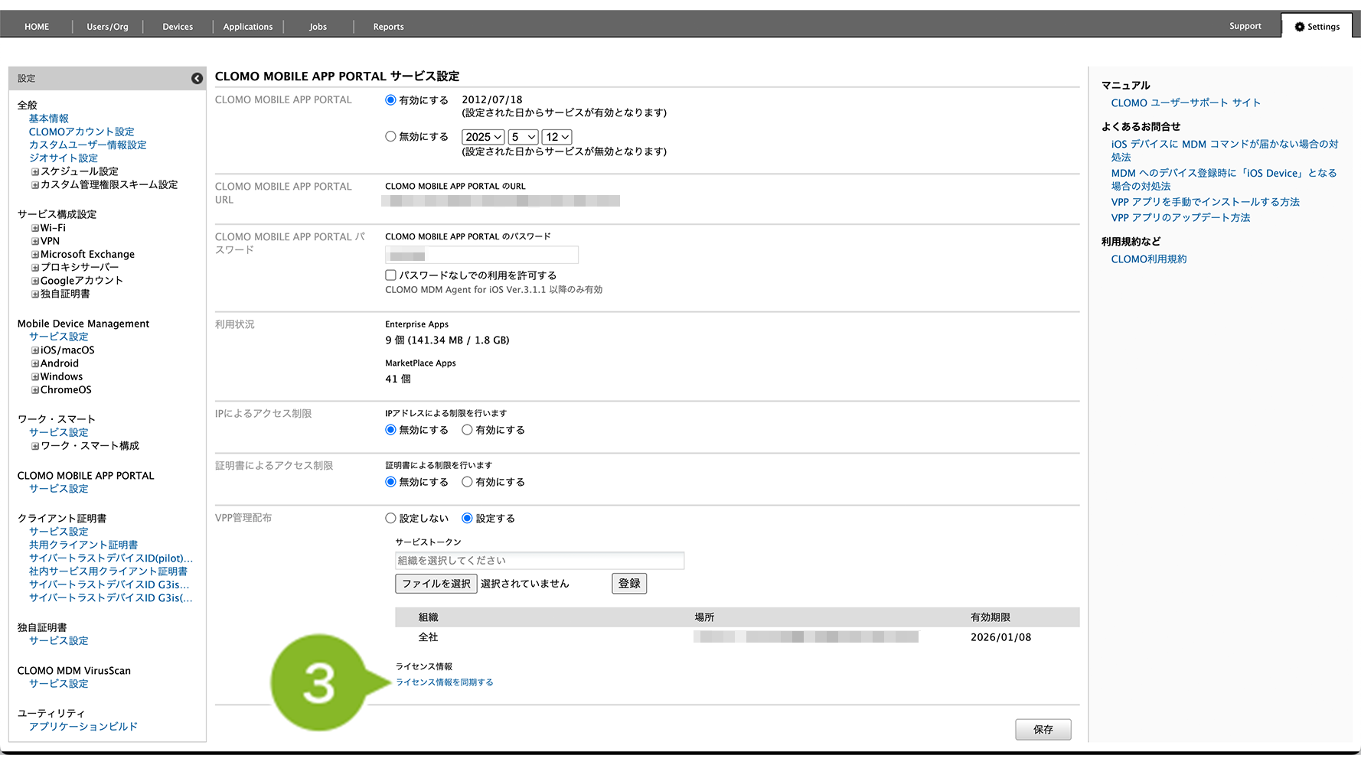Go to the Devices menu
The image size is (1361, 765).
point(178,27)
